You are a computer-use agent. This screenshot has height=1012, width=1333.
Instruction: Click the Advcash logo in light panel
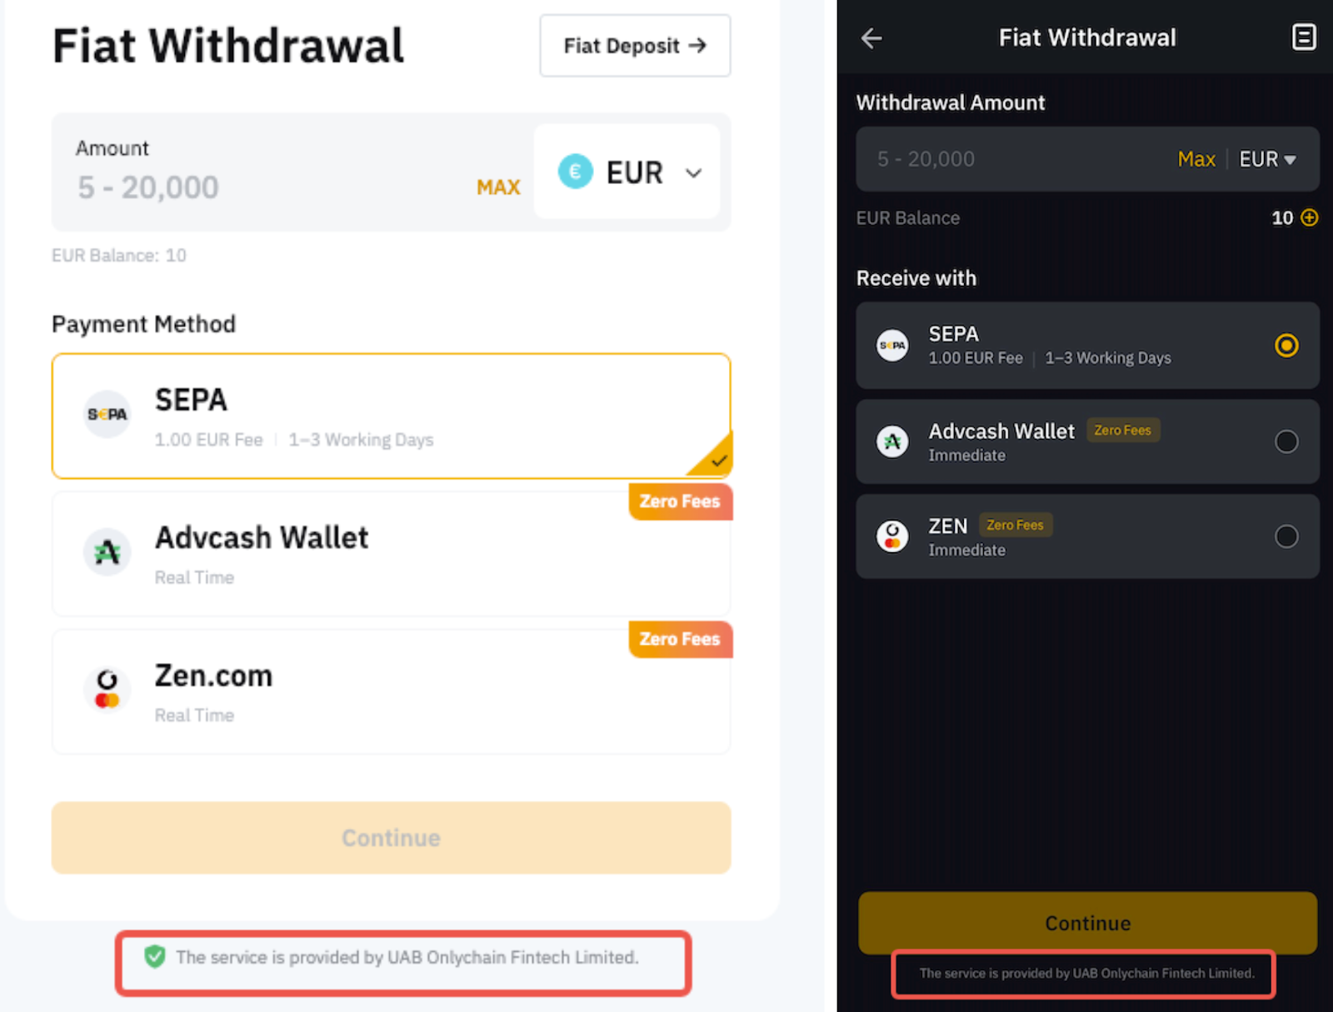click(107, 552)
